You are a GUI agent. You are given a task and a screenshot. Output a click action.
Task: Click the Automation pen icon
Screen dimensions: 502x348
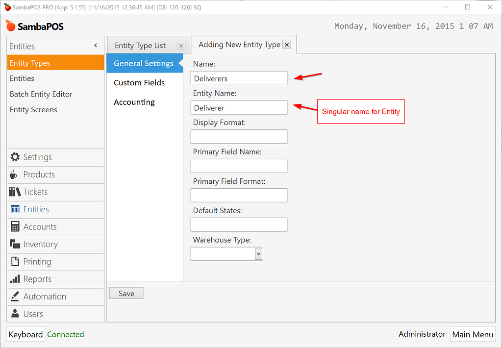point(15,296)
